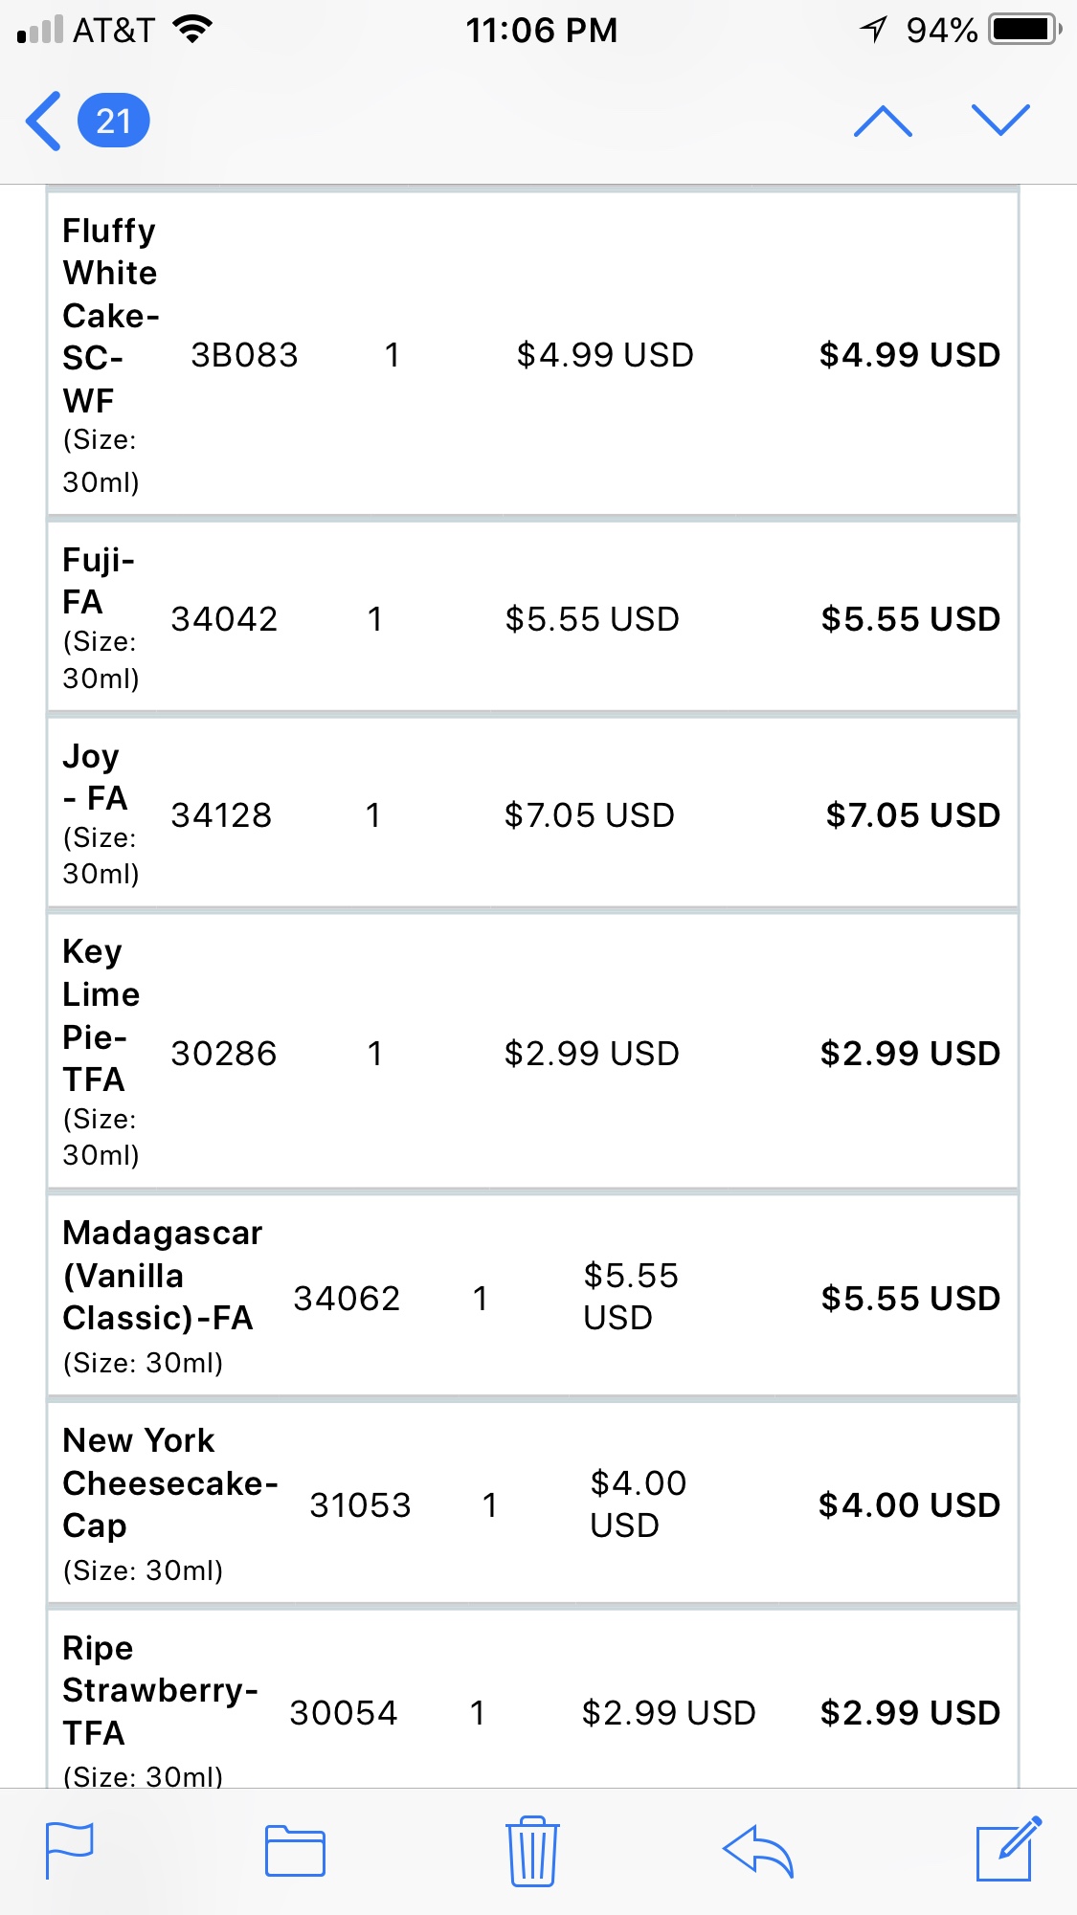
Task: Tap Key Lime Pie-TFA item name
Action: (100, 1015)
